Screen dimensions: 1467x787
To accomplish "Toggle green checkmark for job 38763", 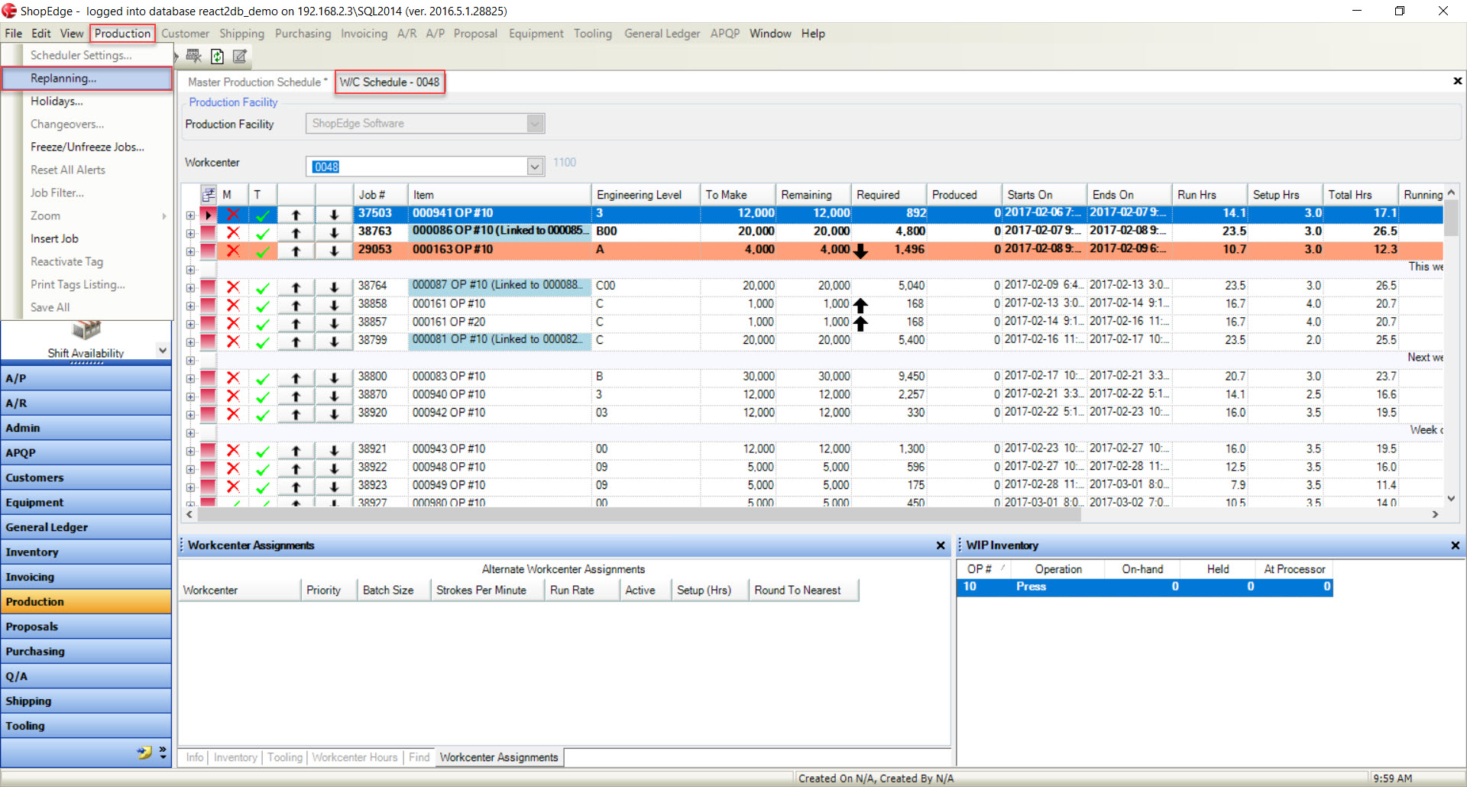I will pos(262,233).
